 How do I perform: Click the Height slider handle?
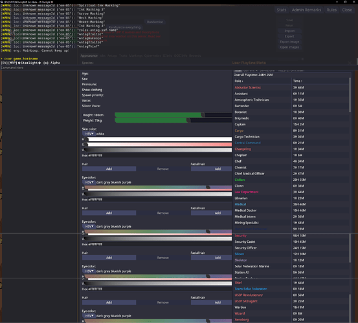tap(203, 115)
